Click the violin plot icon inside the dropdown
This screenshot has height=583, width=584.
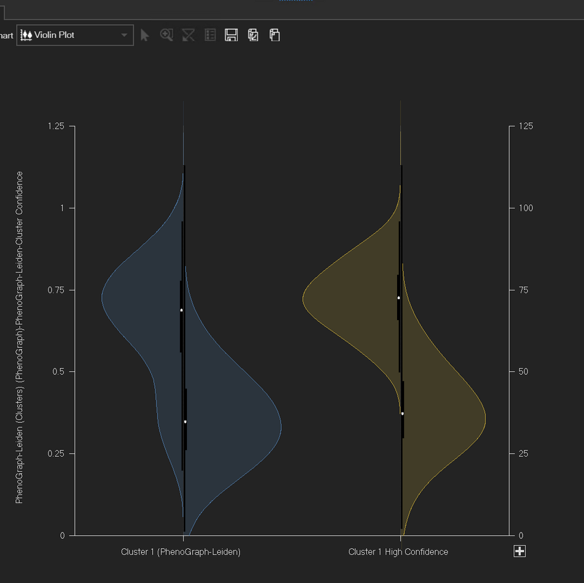point(26,35)
